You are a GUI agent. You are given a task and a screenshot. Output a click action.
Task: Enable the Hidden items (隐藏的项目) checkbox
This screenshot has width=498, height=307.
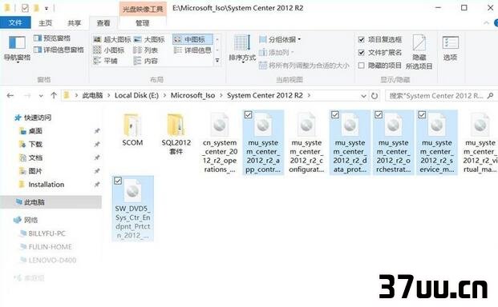pos(361,66)
